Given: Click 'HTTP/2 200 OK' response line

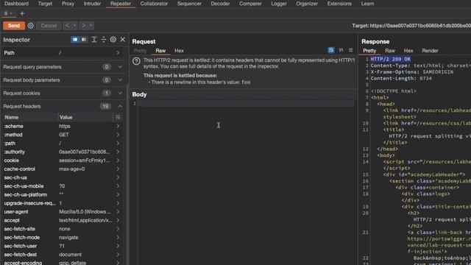Looking at the screenshot, I should point(391,59).
